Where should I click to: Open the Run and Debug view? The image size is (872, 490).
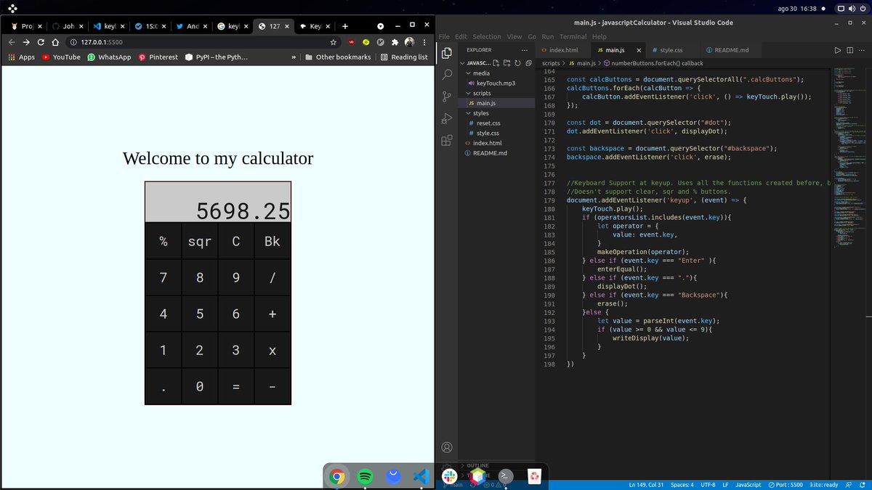pos(448,118)
